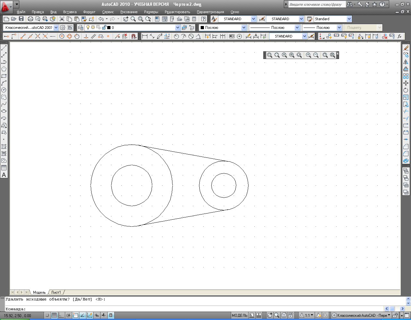
Task: Save the drawing with the floppy disk icon
Action: 21,19
